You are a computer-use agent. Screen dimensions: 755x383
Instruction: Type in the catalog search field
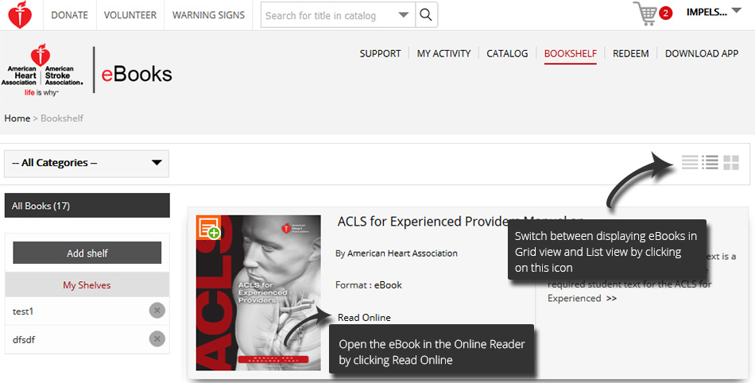327,15
